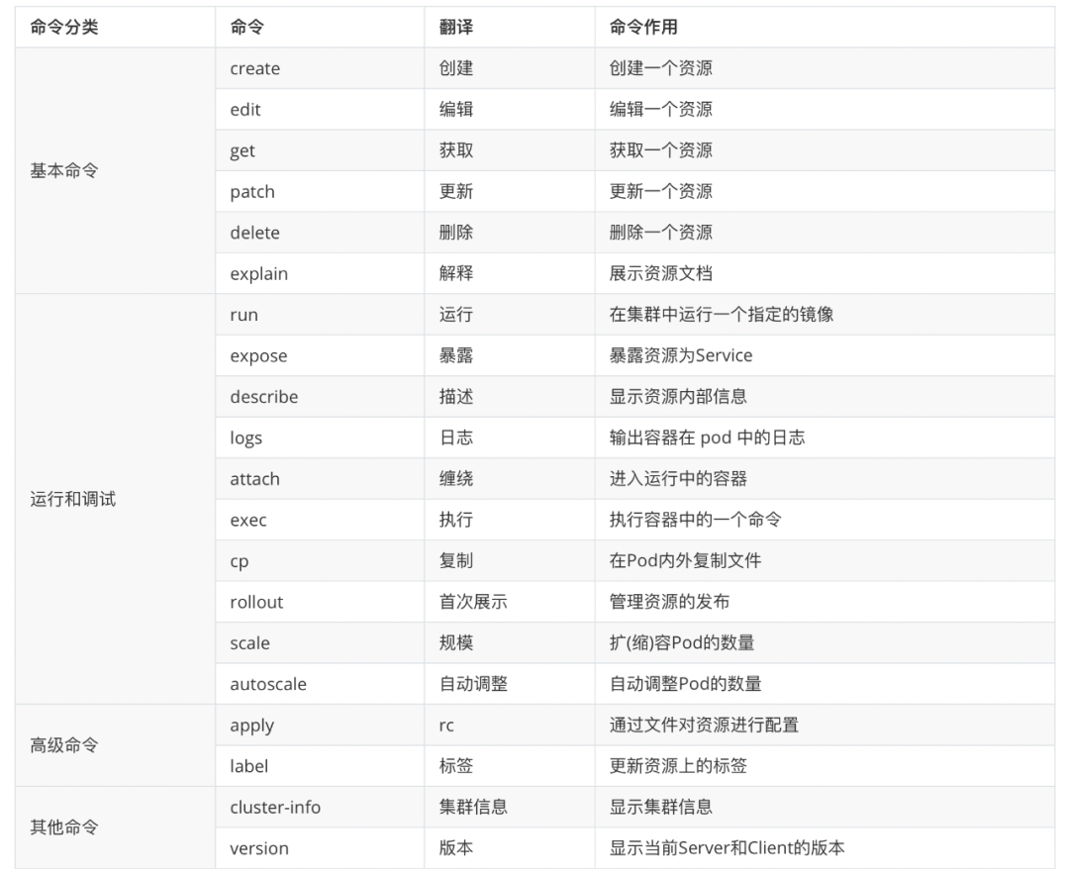Viewport: 1069px width, 878px height.
Task: Select the '描述' translation cell
Action: coord(510,397)
